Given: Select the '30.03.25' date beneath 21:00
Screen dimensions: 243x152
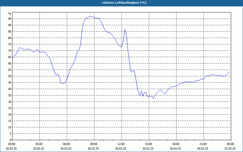Looking at the screenshot, I should click(x=203, y=149).
